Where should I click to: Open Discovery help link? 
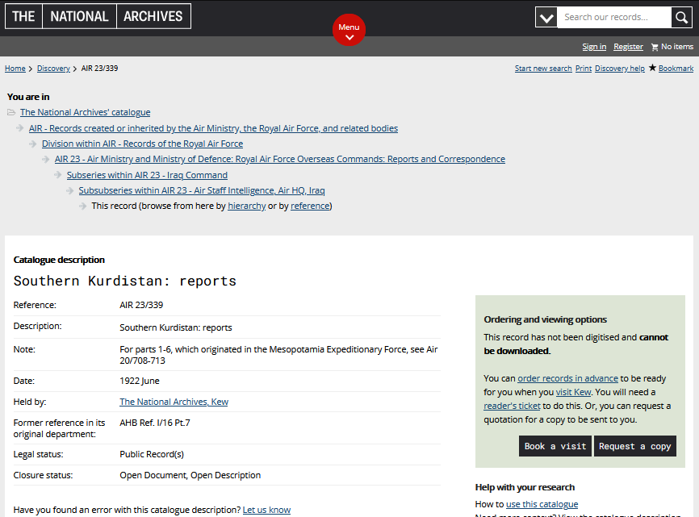pos(620,68)
